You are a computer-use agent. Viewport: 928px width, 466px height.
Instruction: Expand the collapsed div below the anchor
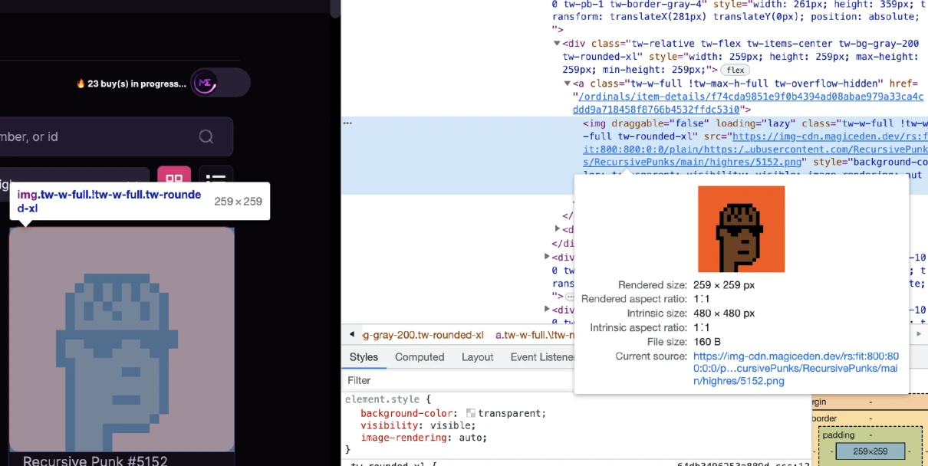tap(558, 228)
